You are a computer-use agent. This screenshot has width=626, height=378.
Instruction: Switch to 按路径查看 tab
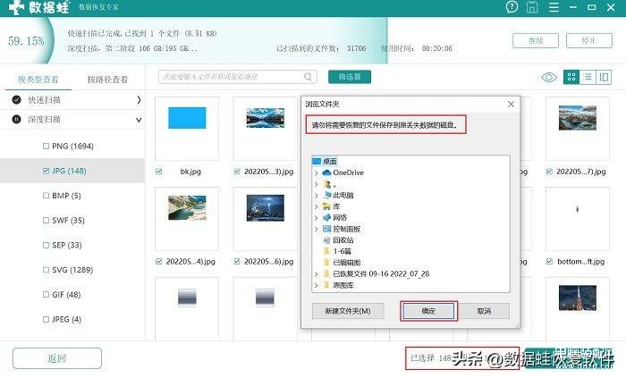point(107,80)
